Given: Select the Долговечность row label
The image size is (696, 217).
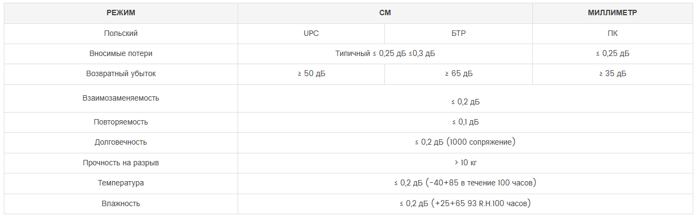Looking at the screenshot, I should pyautogui.click(x=121, y=142).
